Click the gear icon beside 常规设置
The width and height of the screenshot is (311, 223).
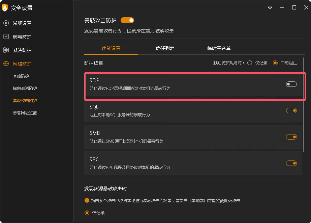coord(6,23)
